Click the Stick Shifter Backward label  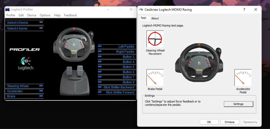(119, 87)
